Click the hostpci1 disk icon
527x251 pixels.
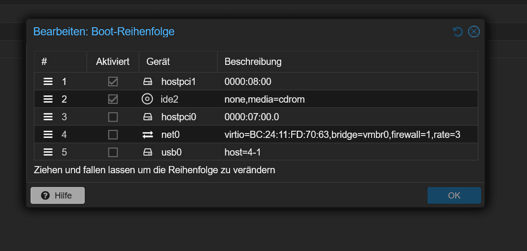(147, 82)
